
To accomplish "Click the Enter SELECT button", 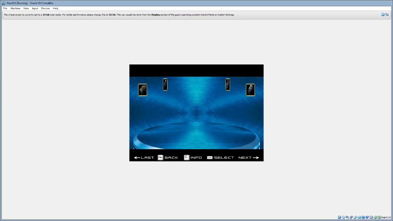I will [x=220, y=157].
